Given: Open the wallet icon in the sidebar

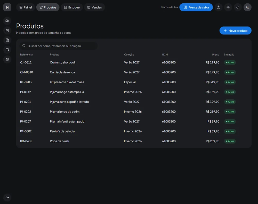Looking at the screenshot, I should point(7,50).
